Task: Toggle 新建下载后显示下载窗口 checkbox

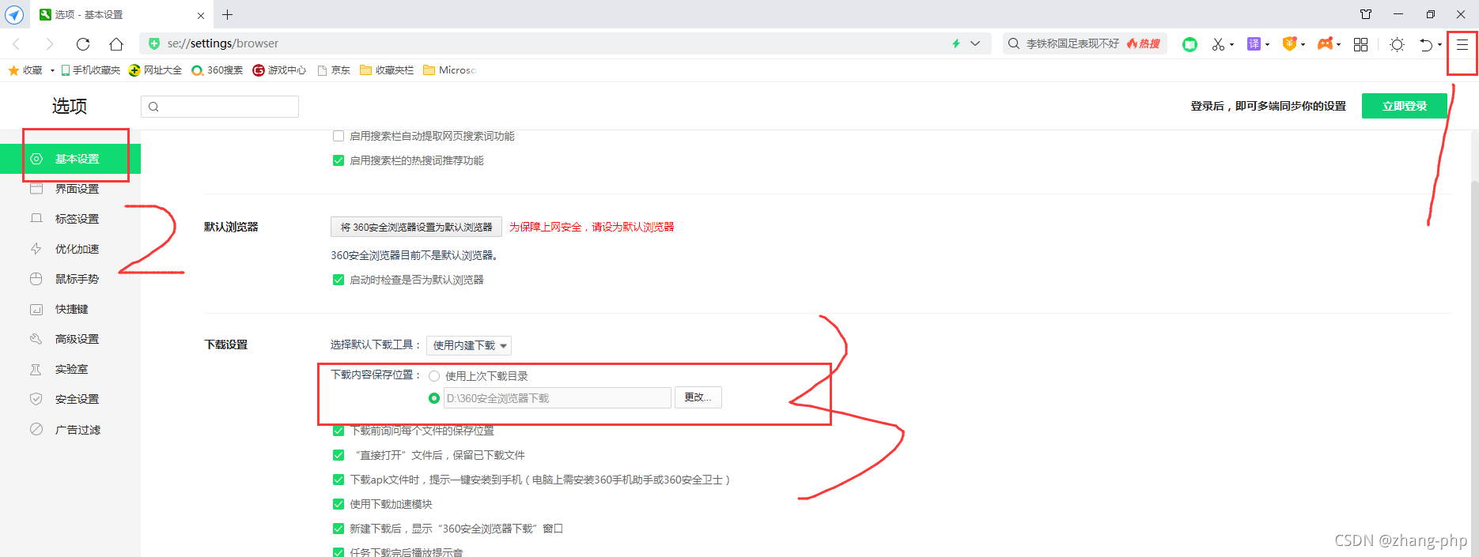Action: tap(339, 529)
